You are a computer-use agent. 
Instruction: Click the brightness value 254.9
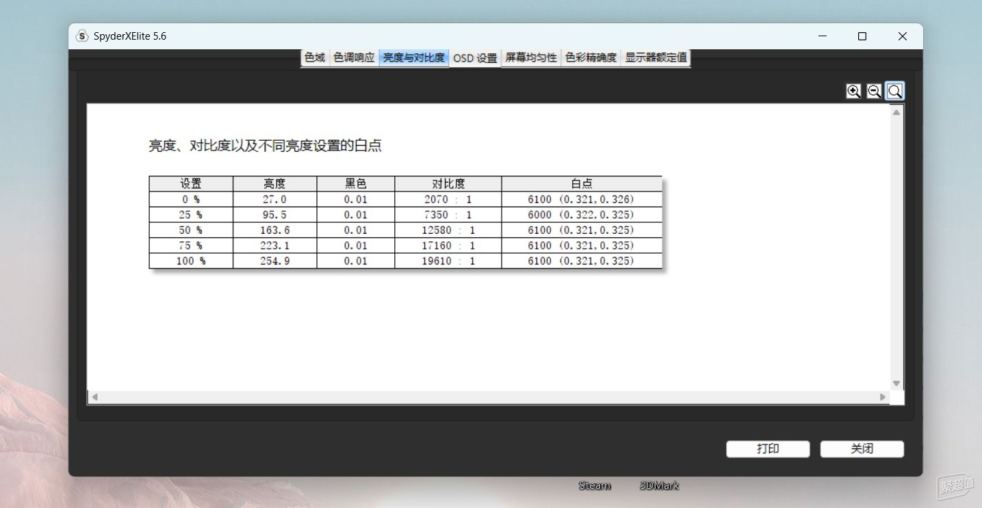click(274, 260)
